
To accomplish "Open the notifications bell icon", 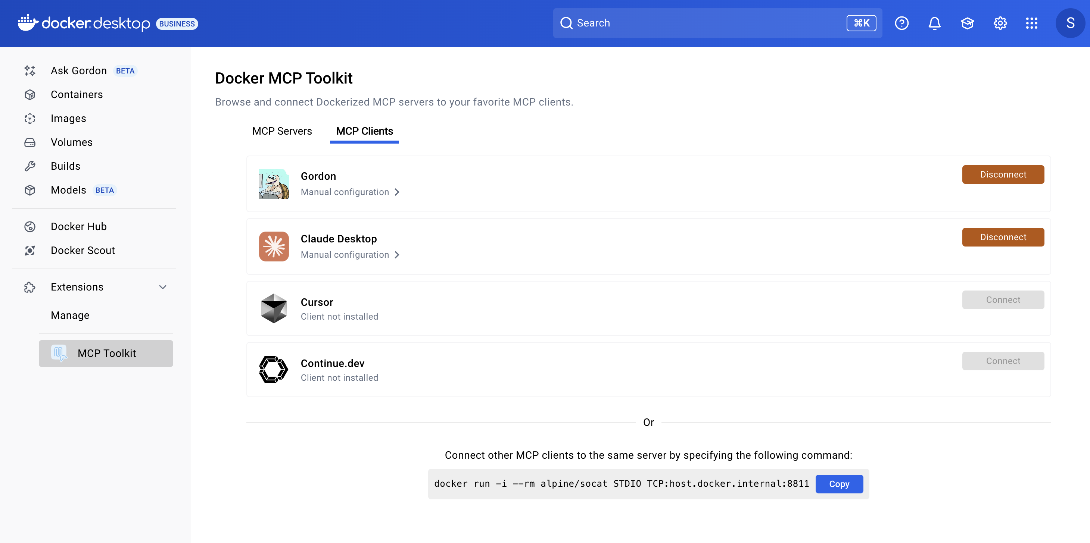I will (x=934, y=23).
